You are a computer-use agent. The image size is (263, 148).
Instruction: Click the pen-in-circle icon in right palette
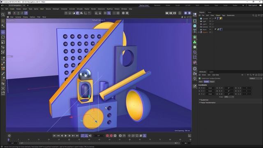[x=195, y=86]
